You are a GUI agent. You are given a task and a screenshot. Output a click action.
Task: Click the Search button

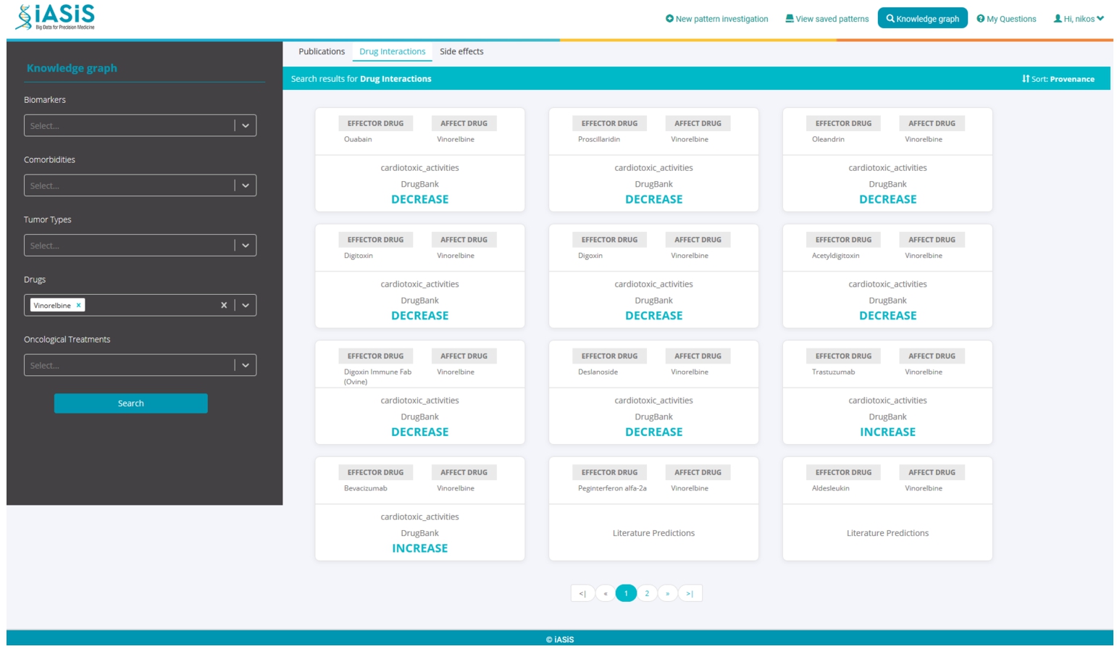click(130, 403)
